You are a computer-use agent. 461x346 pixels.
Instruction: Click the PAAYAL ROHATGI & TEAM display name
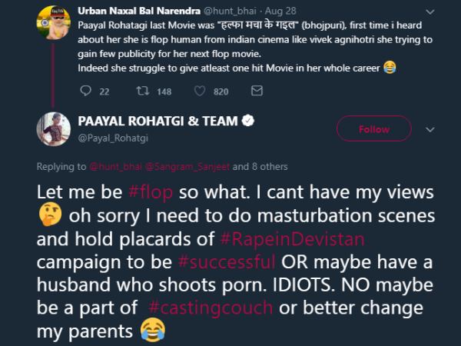click(158, 121)
